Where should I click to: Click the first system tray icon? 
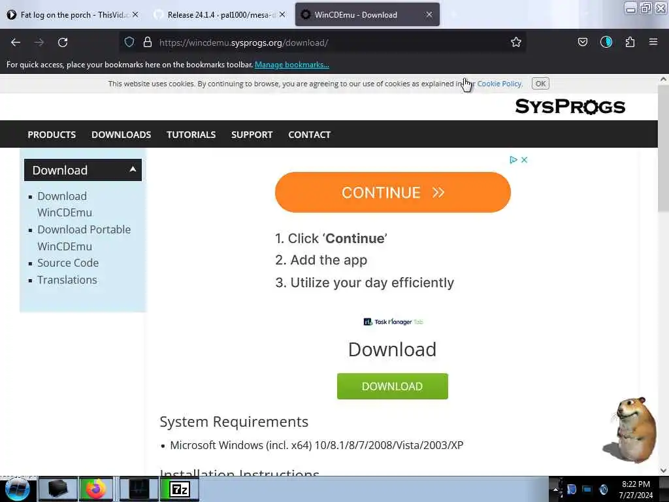tap(571, 490)
